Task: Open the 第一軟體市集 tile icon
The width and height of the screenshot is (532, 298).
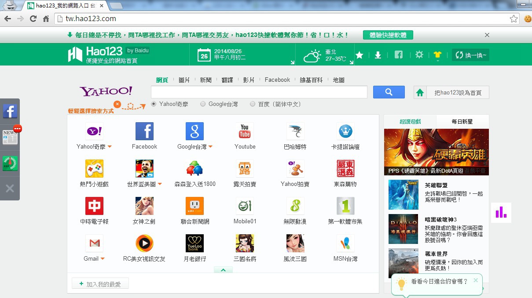Action: (x=345, y=206)
